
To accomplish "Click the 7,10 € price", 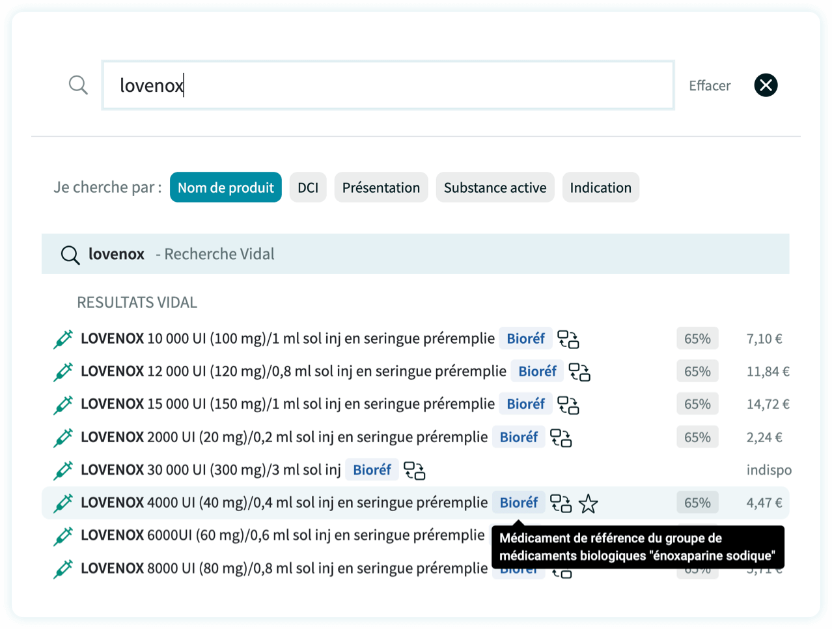I will click(x=764, y=339).
